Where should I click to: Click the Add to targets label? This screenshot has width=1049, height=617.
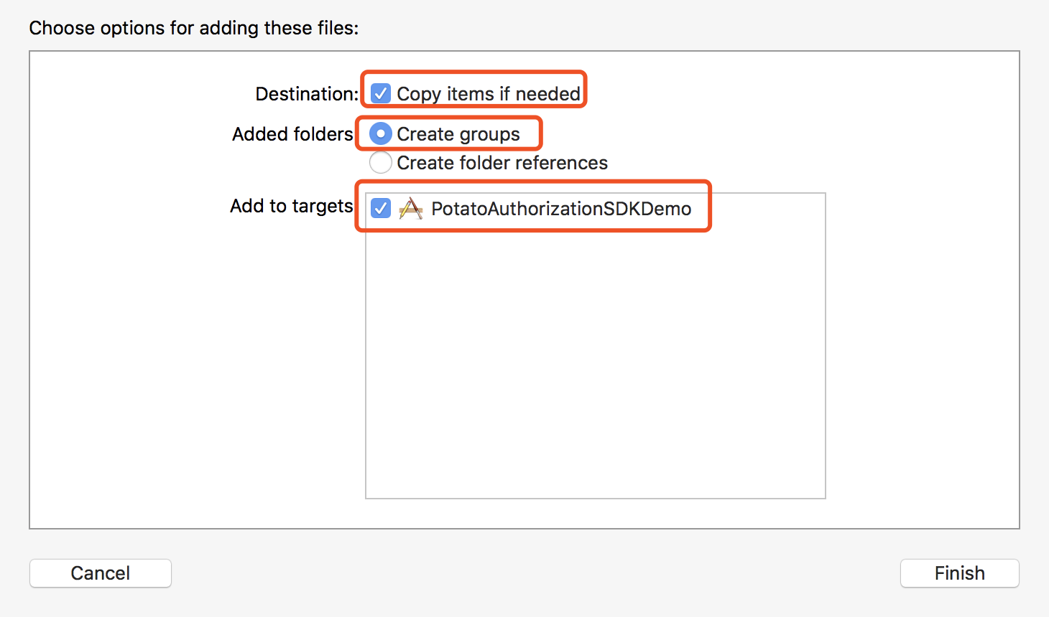tap(291, 206)
